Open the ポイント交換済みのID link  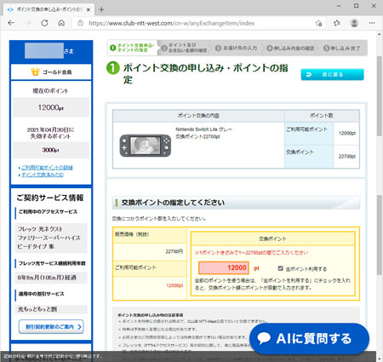point(43,175)
